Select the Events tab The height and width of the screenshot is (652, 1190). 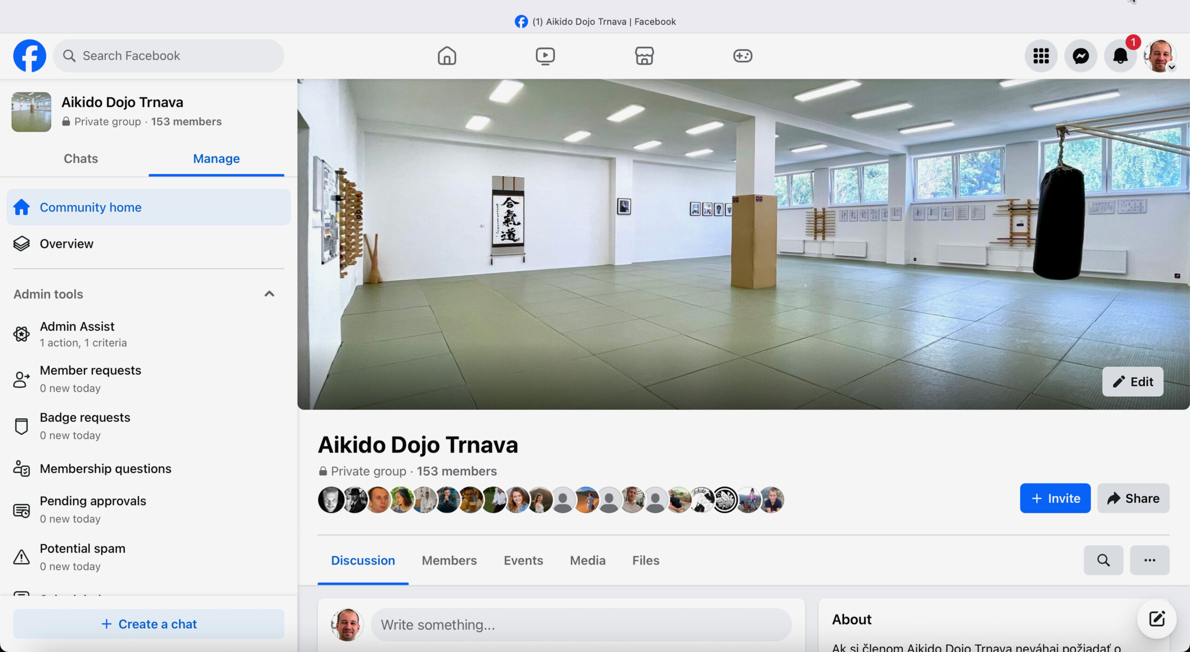[523, 561]
